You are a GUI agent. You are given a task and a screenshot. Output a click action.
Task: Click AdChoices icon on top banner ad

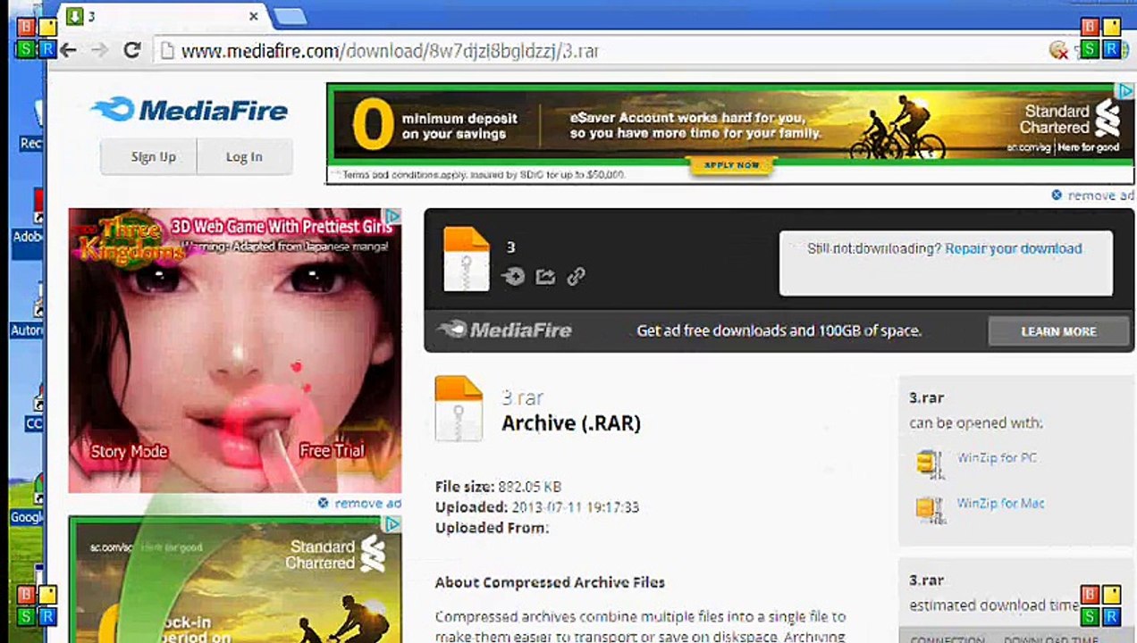pos(1124,91)
